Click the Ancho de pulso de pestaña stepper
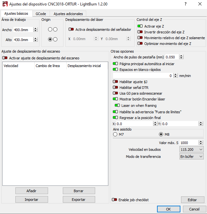The image size is (207, 214). coord(181,57)
